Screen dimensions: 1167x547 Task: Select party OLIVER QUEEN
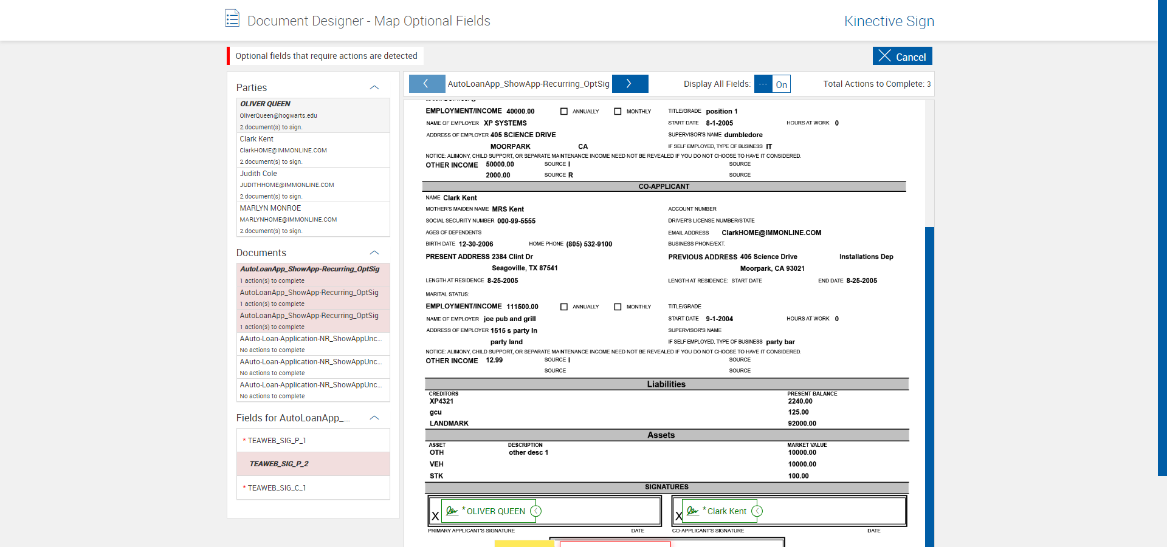pos(313,115)
